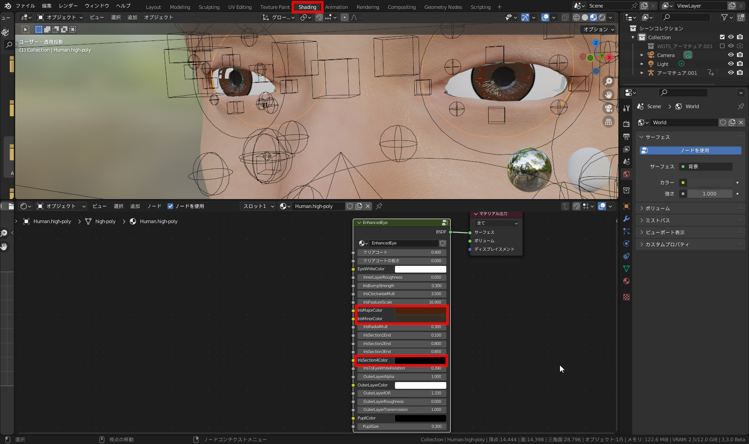Open the レンダー menu
This screenshot has height=444, width=749.
click(x=68, y=6)
